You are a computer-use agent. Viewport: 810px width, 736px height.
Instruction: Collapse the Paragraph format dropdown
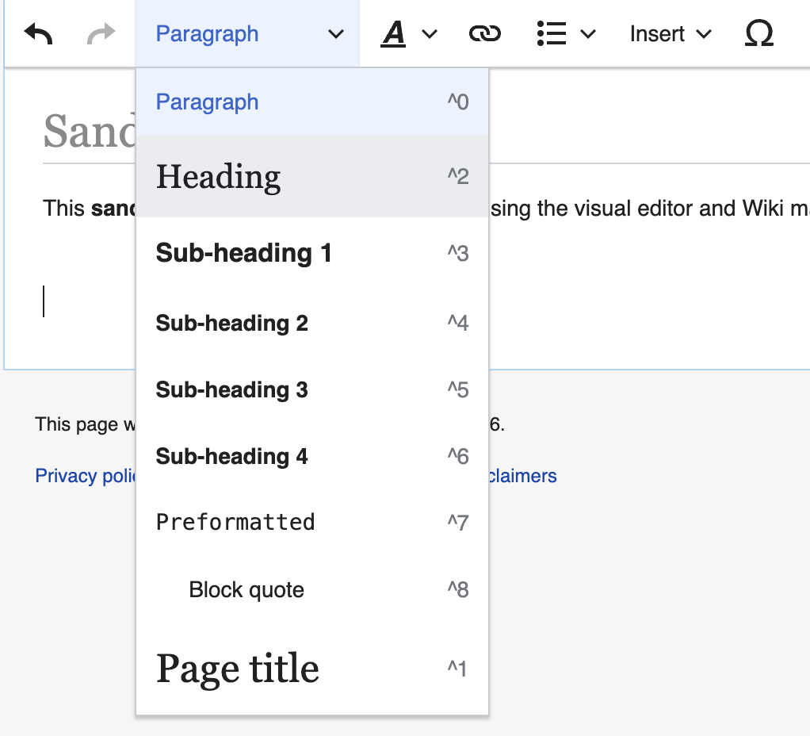pos(247,34)
